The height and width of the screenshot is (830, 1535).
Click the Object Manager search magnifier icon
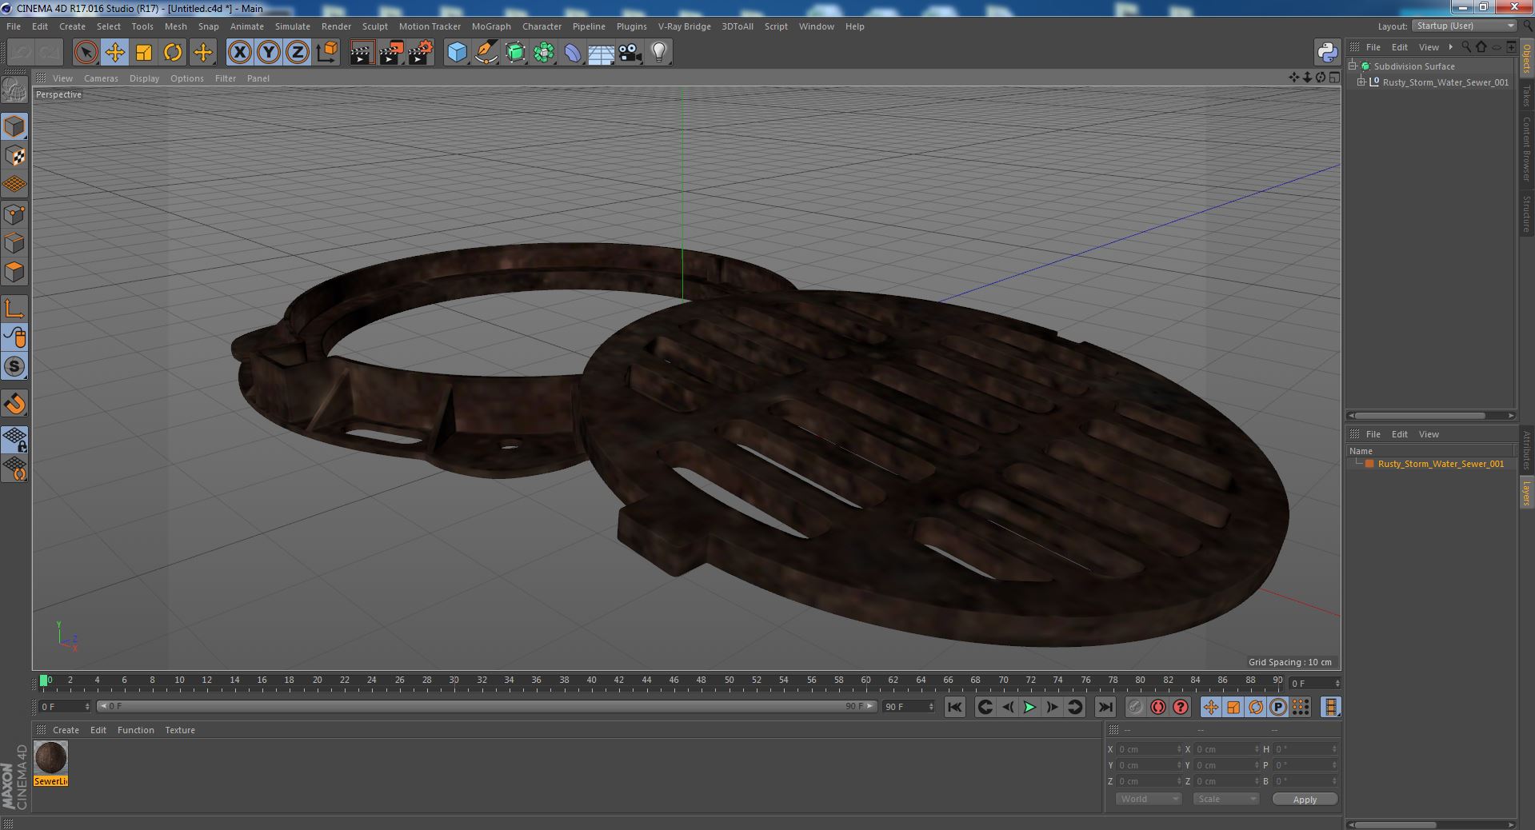point(1466,47)
